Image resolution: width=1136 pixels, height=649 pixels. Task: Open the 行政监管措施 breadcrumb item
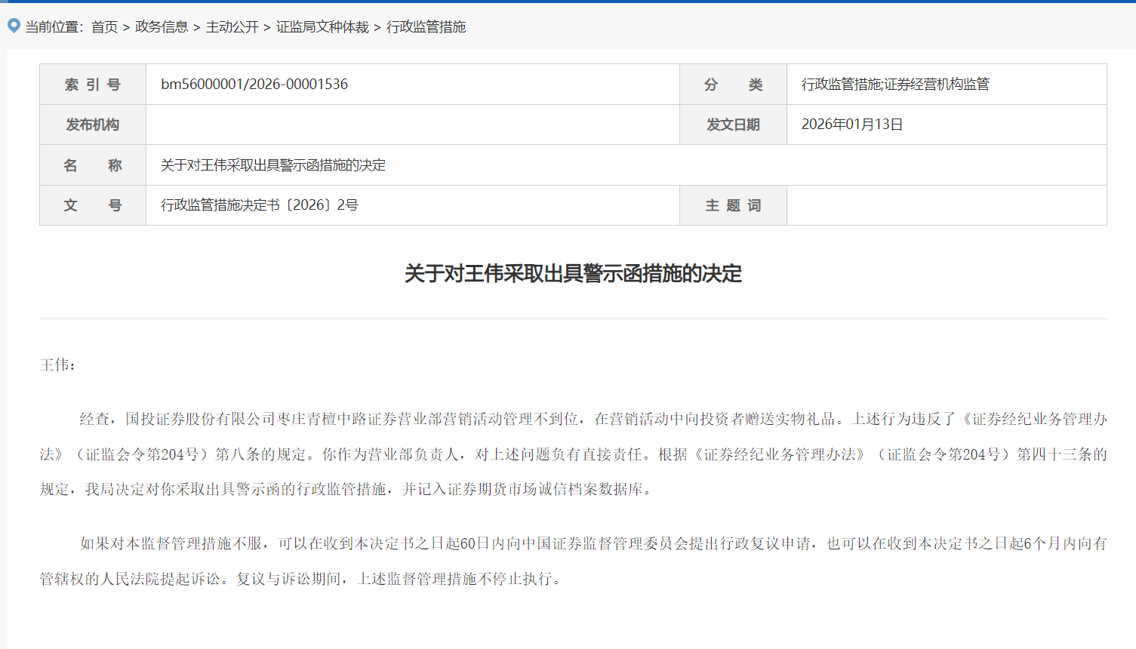[x=425, y=26]
